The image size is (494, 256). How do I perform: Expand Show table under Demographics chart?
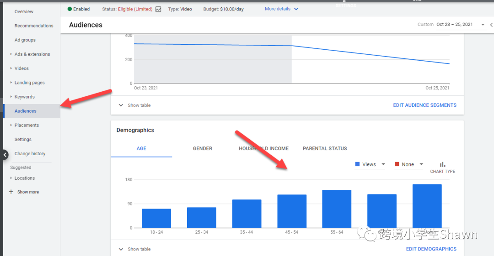point(134,249)
